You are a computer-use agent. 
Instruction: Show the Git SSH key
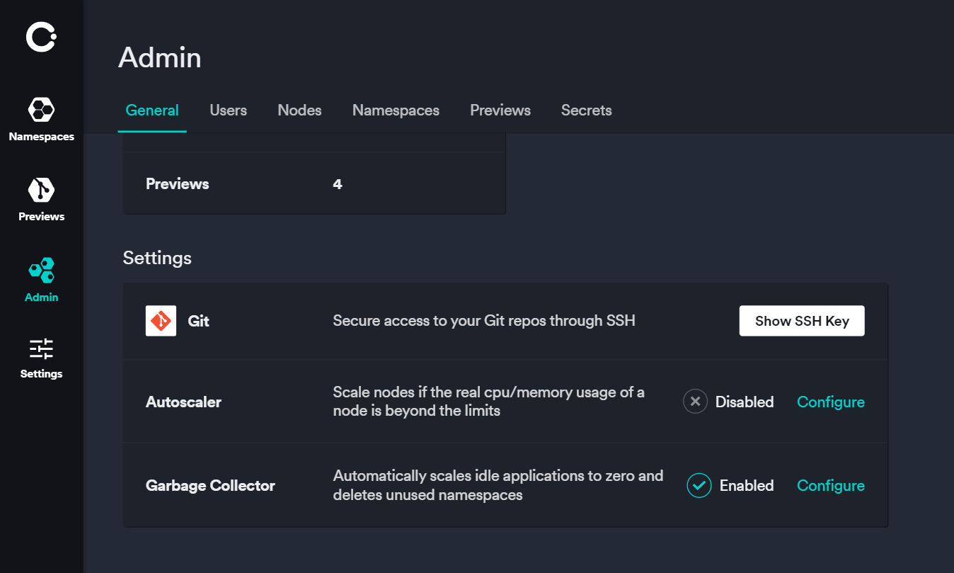[x=802, y=321]
